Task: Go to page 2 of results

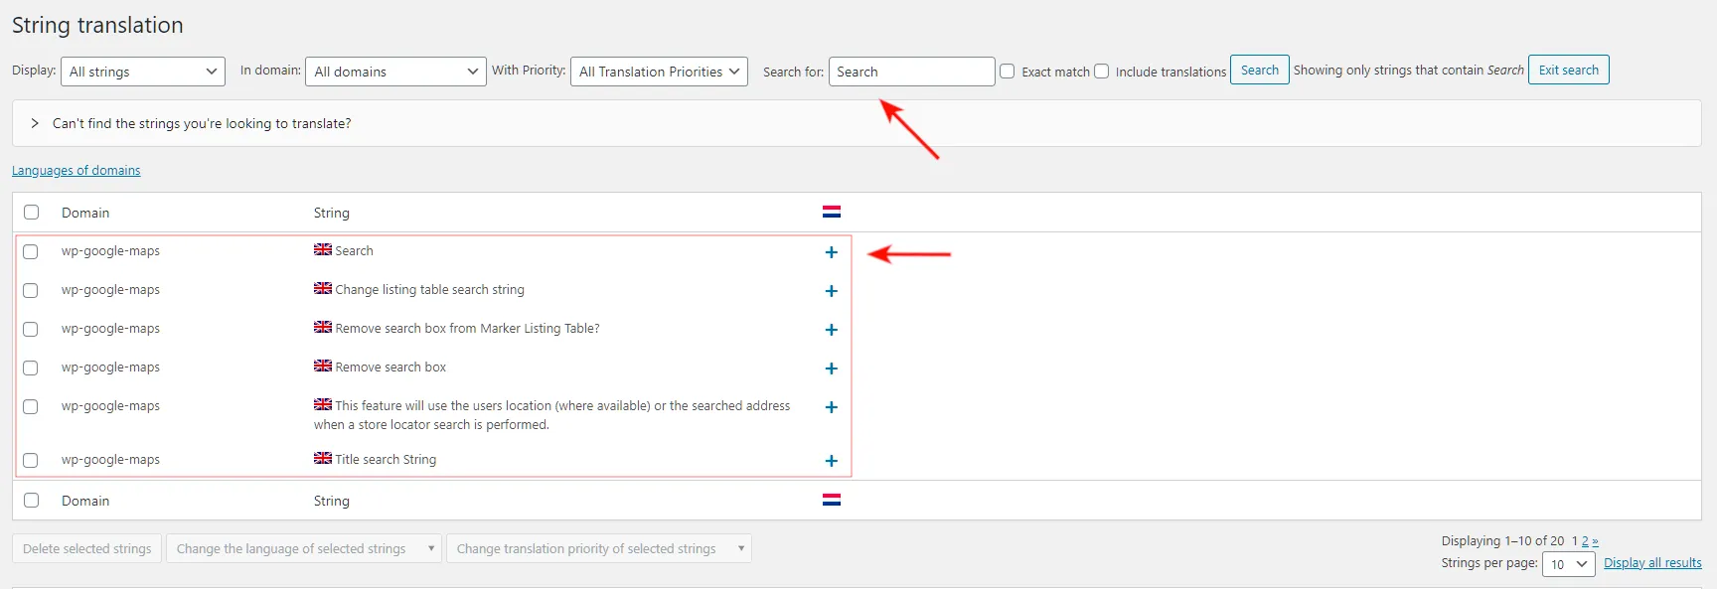Action: (x=1585, y=541)
